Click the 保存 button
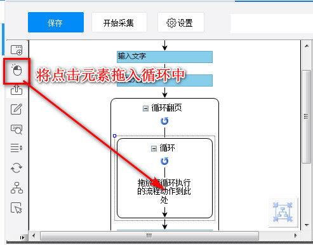This screenshot has width=313, height=245. [56, 22]
